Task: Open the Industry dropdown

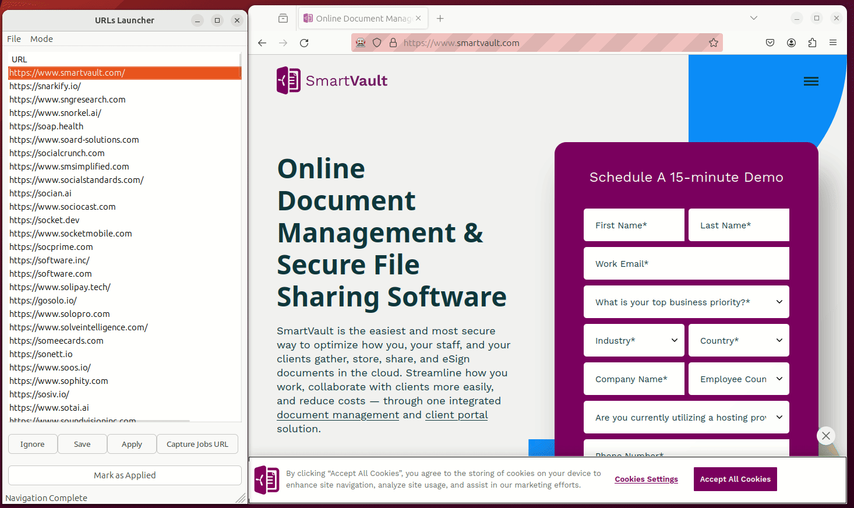Action: pos(634,340)
